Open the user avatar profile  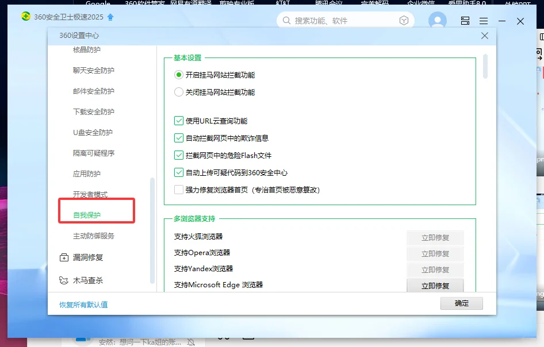[x=438, y=21]
